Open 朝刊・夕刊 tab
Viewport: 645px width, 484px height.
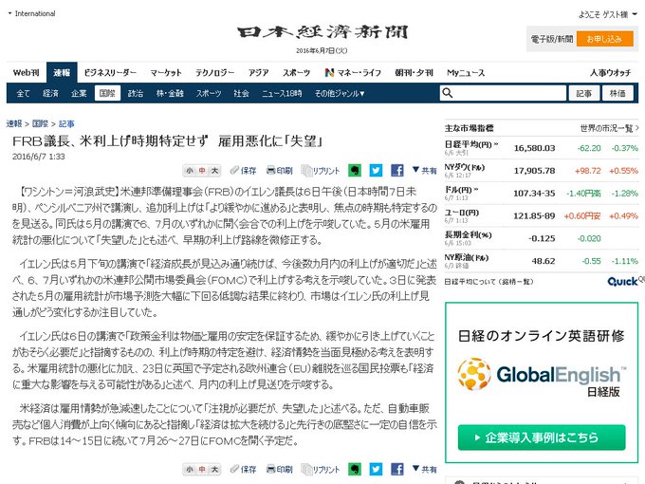[x=414, y=73]
